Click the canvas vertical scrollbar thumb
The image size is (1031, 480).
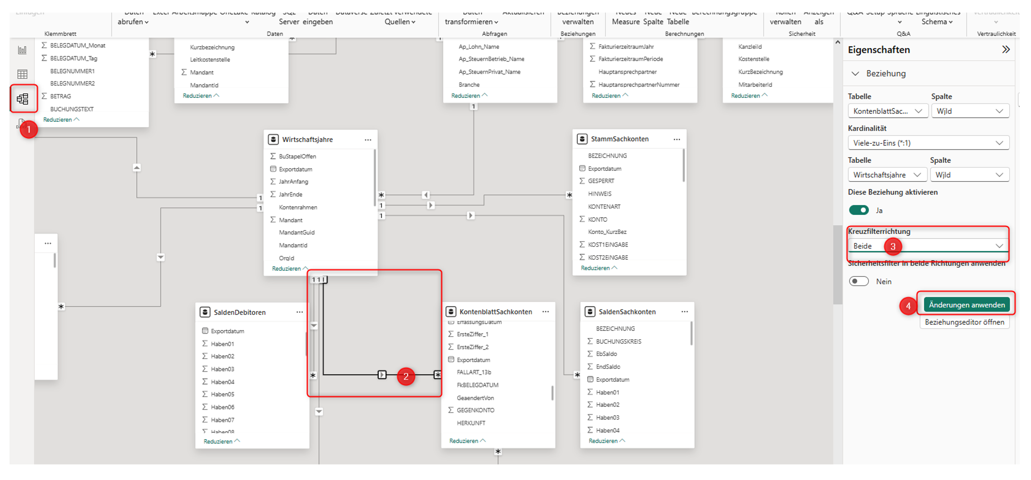(x=837, y=265)
